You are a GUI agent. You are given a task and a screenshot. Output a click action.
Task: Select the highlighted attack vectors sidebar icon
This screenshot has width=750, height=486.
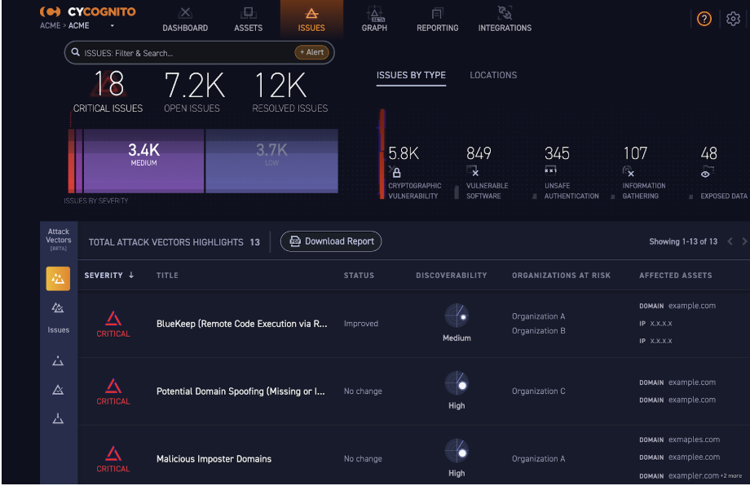58,279
